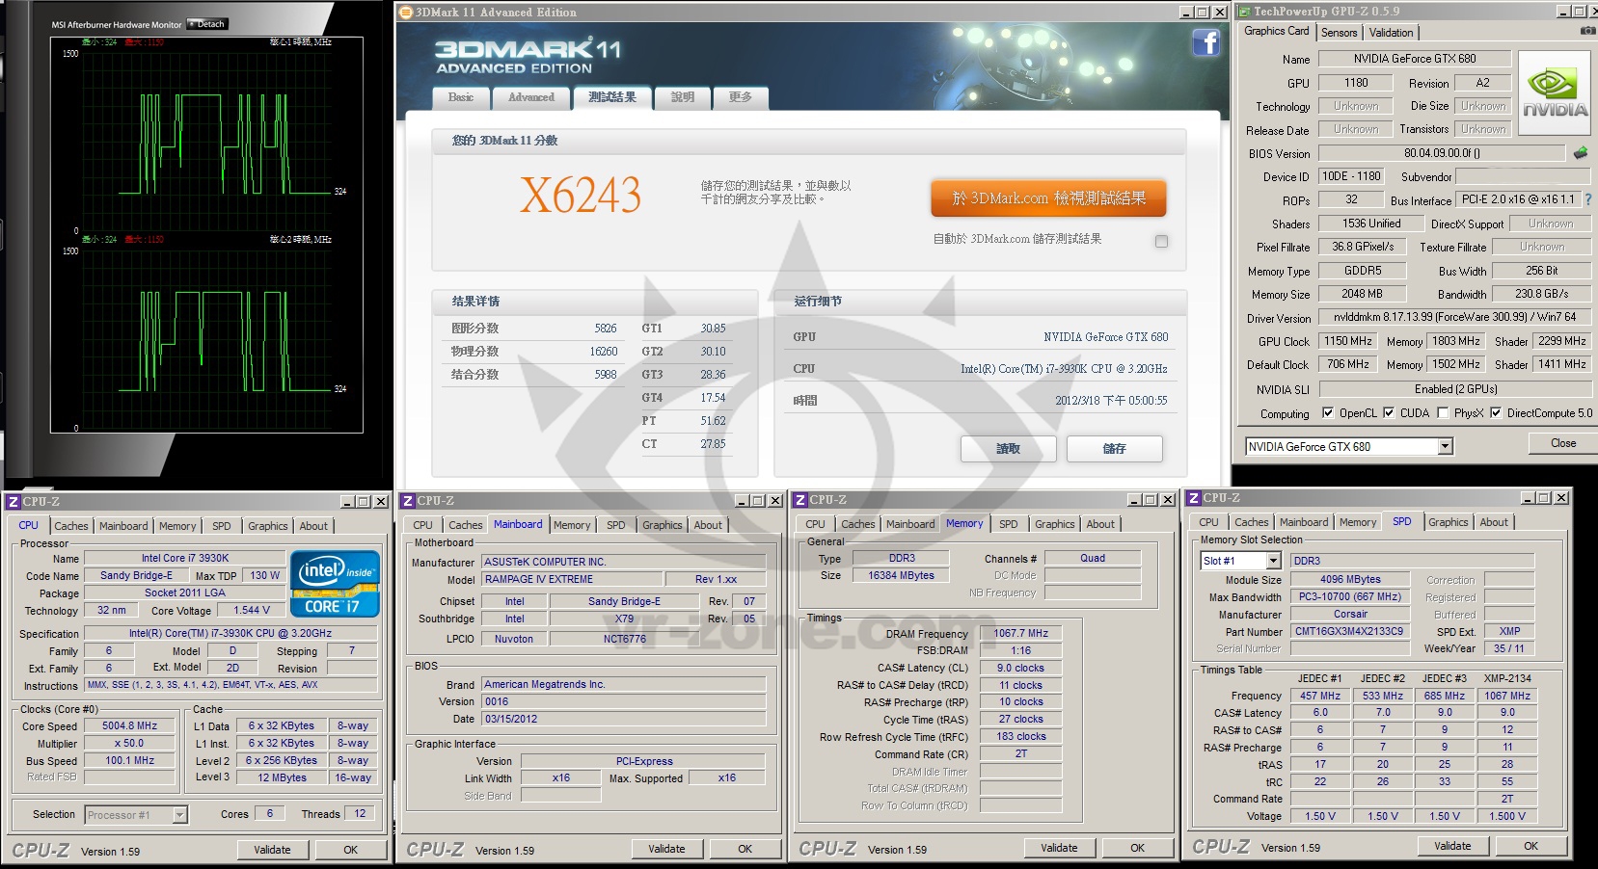Click the Core Voltage value 1.544 V

pos(251,610)
